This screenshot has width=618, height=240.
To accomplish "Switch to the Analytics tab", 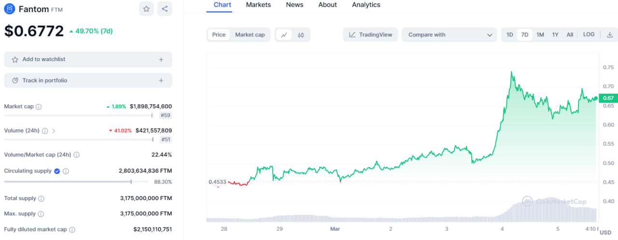I will [x=366, y=5].
